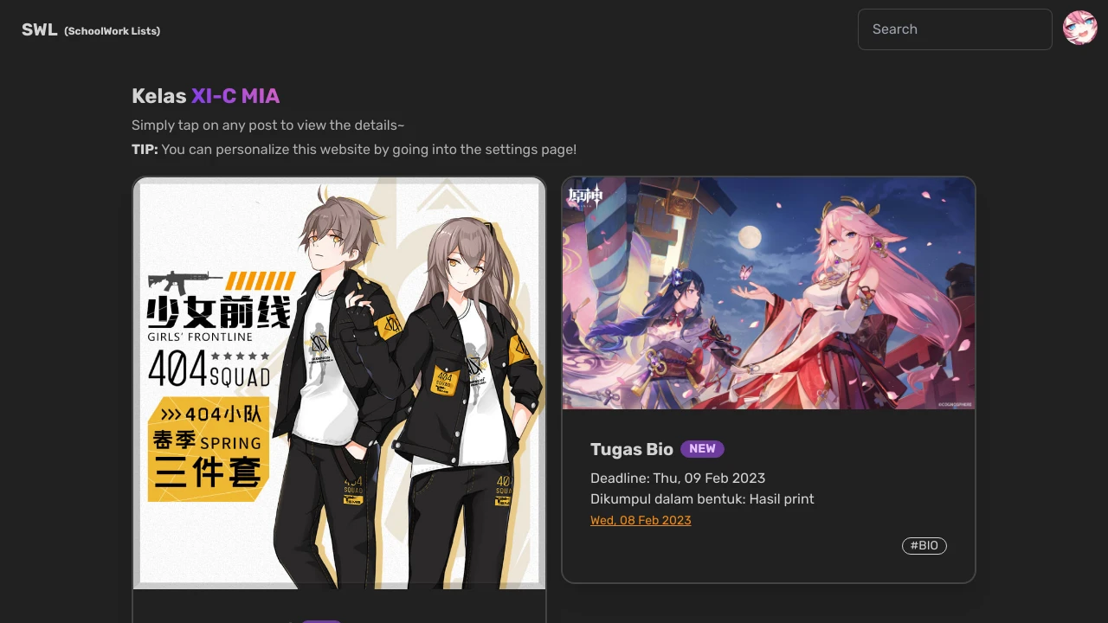The height and width of the screenshot is (623, 1108).
Task: Click the yellow 404 Spring banner in poster
Action: (x=208, y=449)
